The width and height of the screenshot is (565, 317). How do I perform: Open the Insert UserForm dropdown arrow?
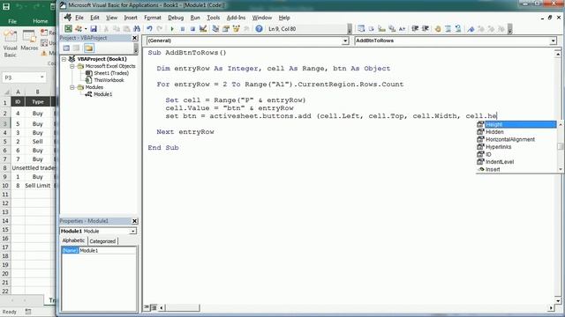click(86, 29)
